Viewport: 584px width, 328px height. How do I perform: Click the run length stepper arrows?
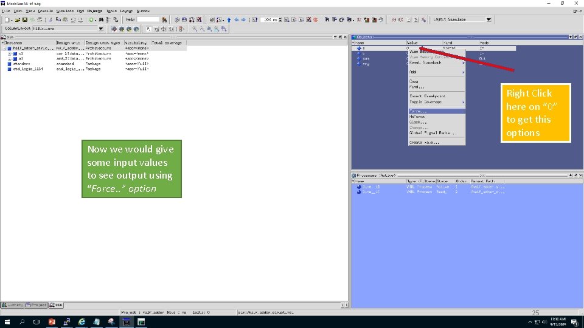click(280, 19)
